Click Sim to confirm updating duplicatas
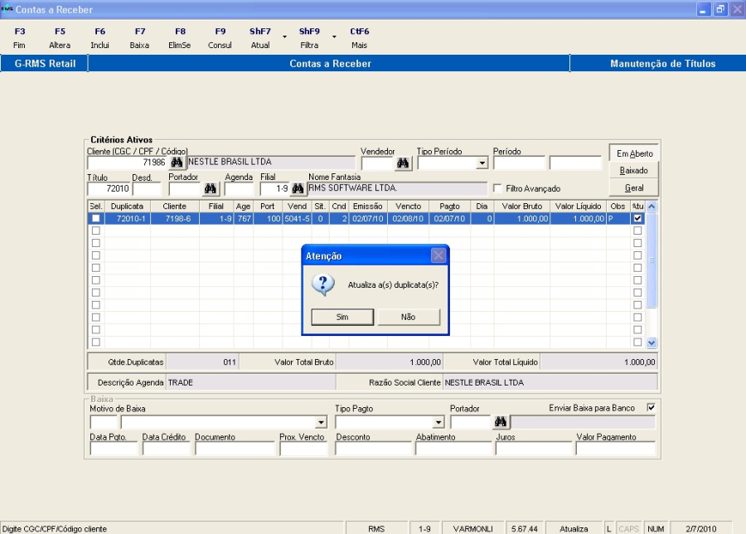The image size is (746, 534). 342,317
